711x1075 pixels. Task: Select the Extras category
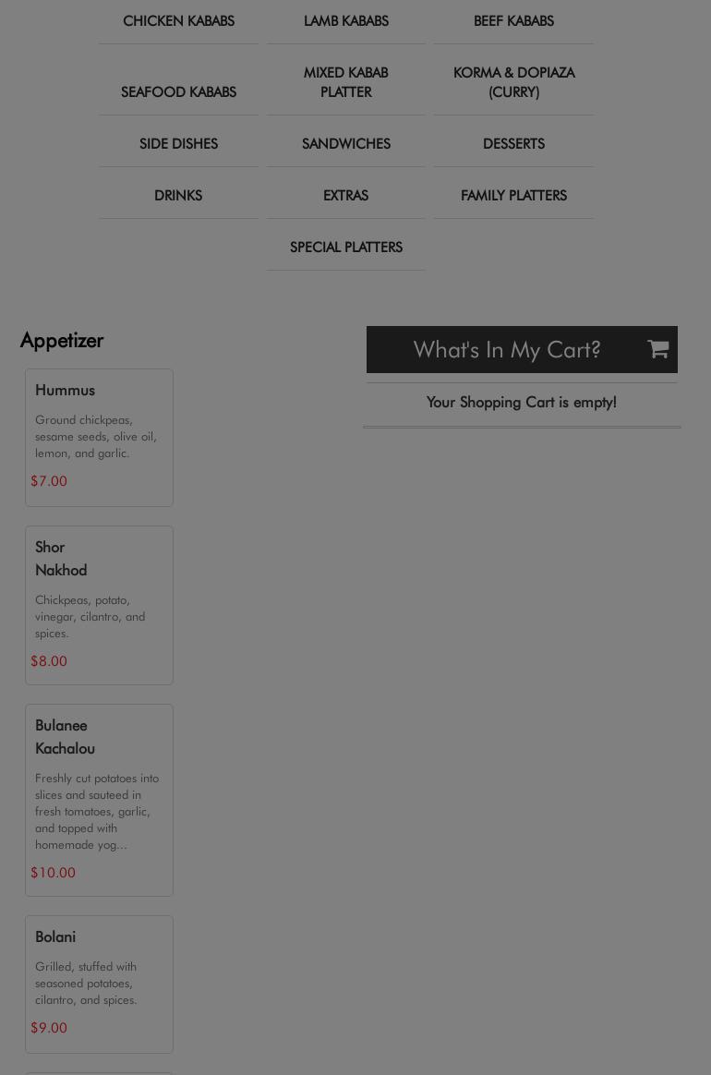coord(345,196)
